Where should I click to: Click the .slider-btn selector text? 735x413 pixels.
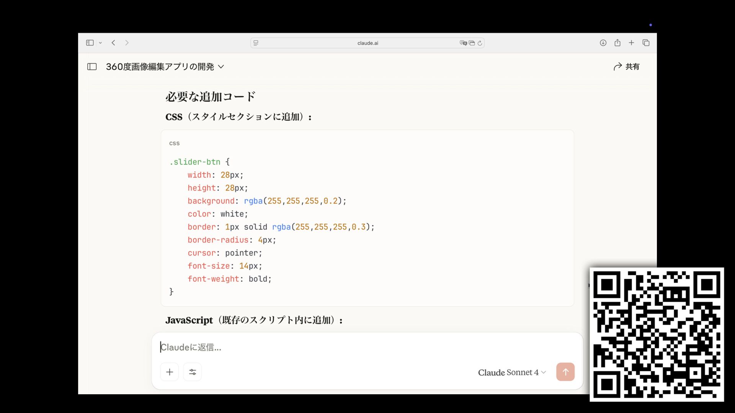195,162
